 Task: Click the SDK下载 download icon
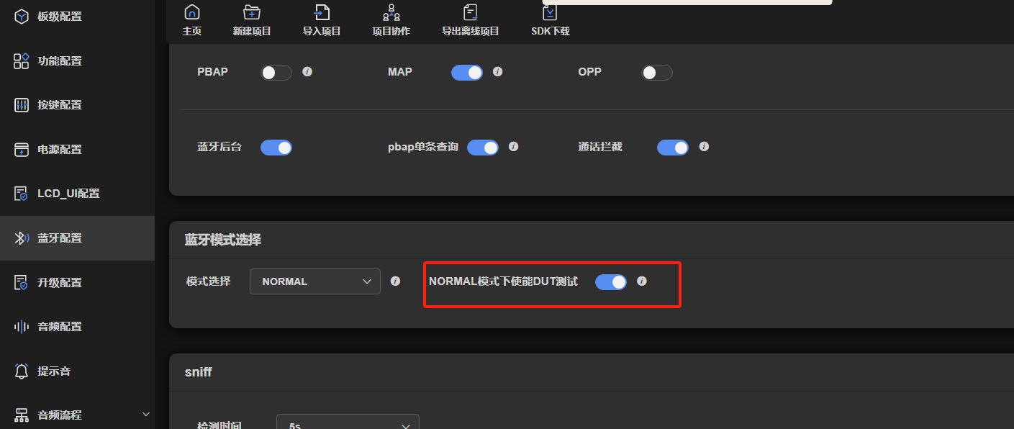(x=550, y=12)
